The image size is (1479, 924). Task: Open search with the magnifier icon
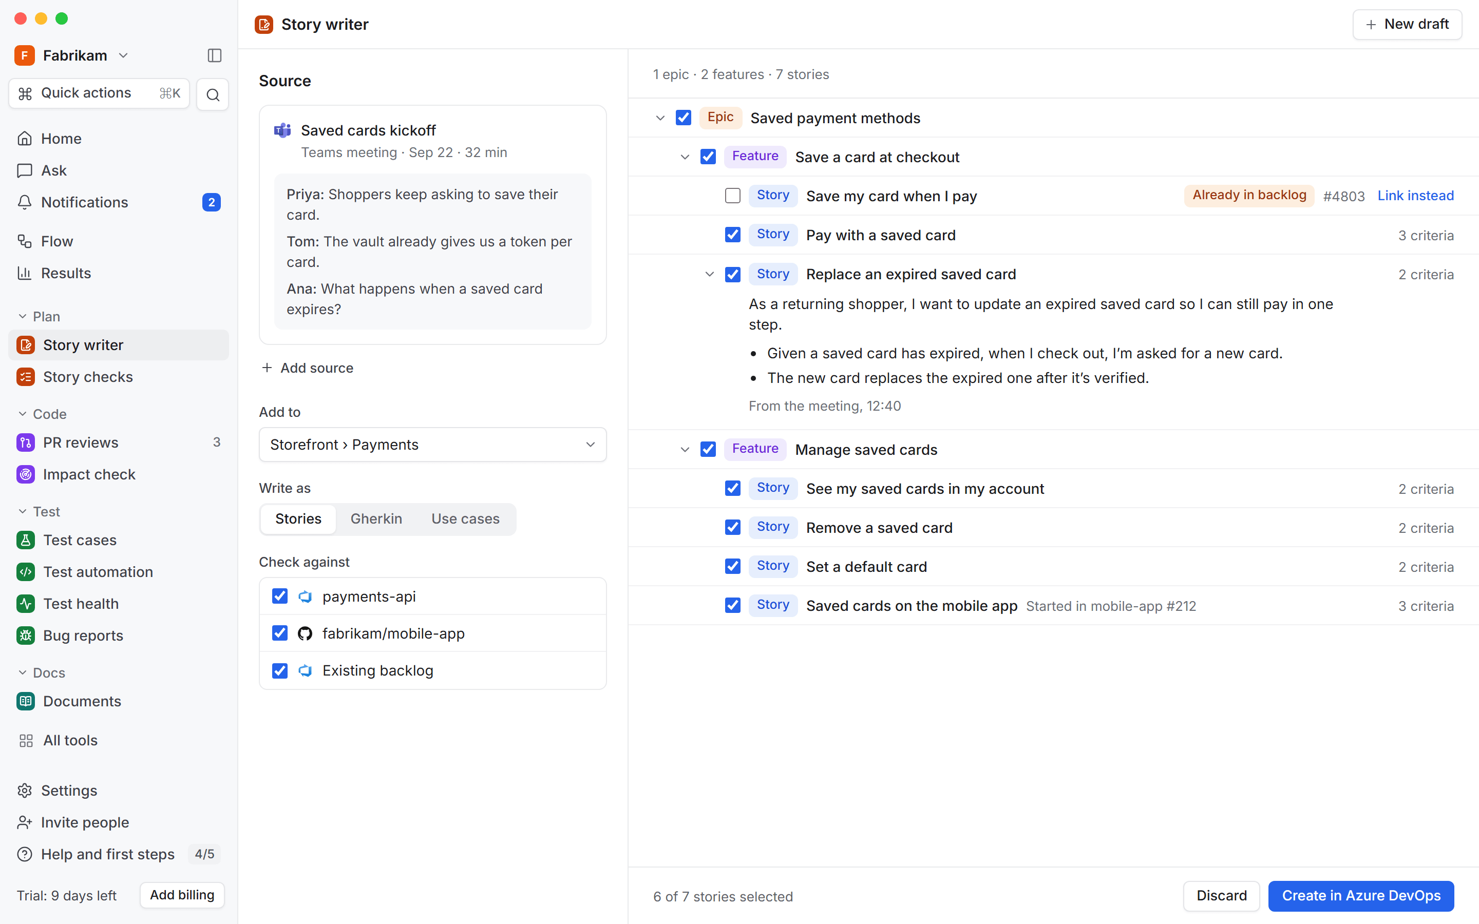[x=213, y=94]
